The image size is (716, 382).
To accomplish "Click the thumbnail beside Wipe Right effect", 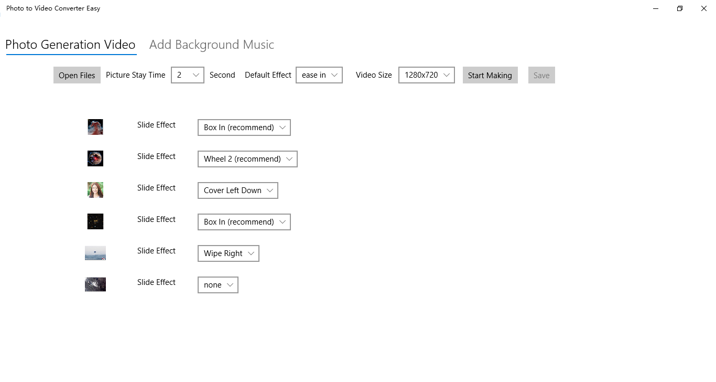I will point(95,253).
